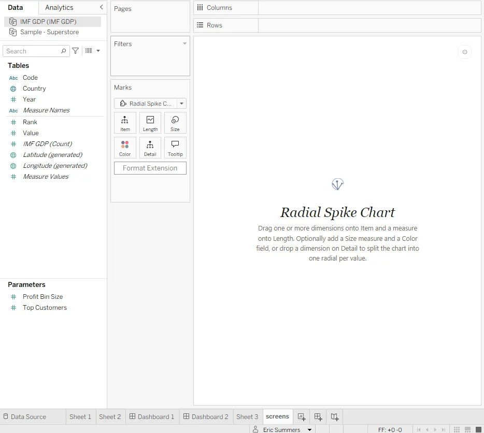Click the new worksheet icon

coord(302,417)
